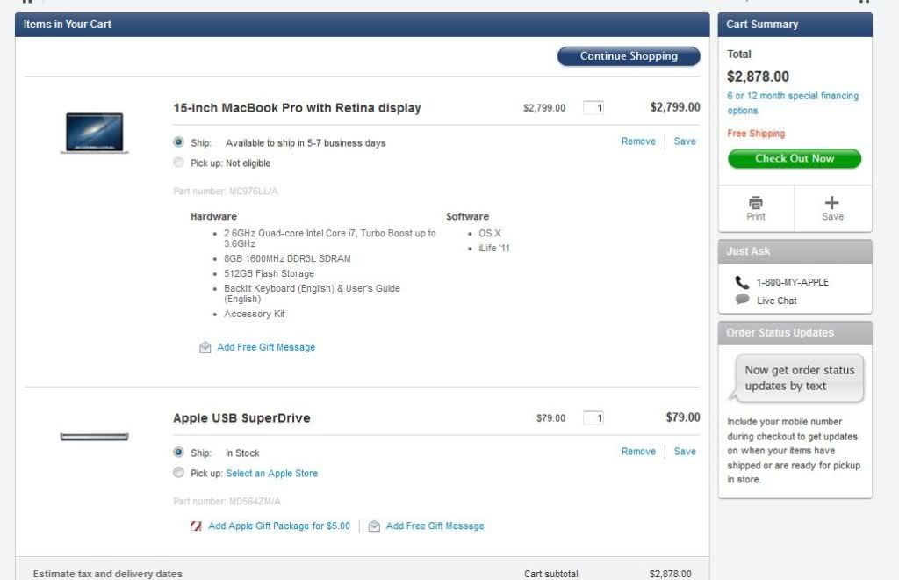Click the plus Save icon in Cart Summary

(x=832, y=203)
